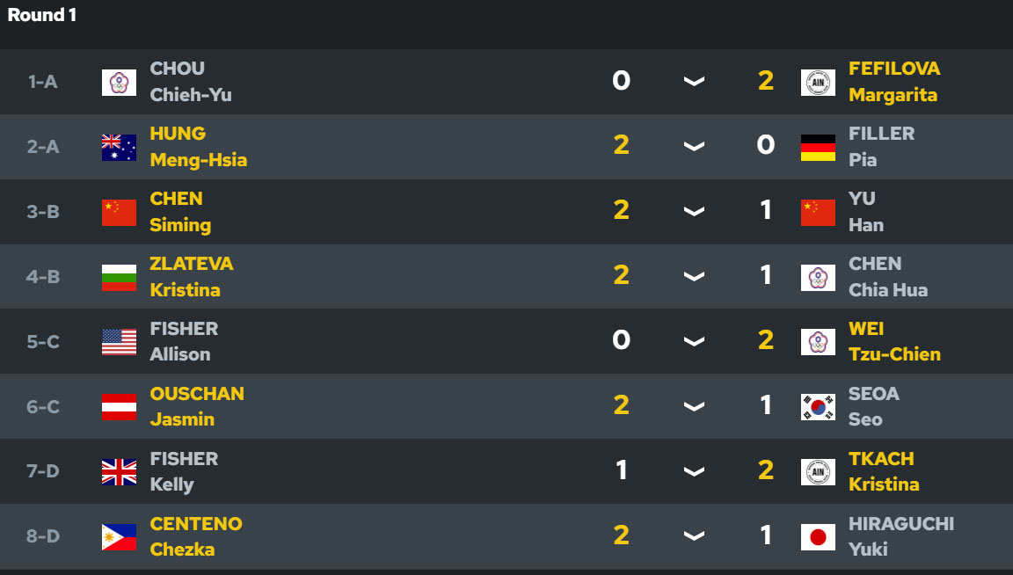The width and height of the screenshot is (1013, 575).
Task: Click the Austrian flag beside Ouschan Jasmin
Action: [x=119, y=407]
